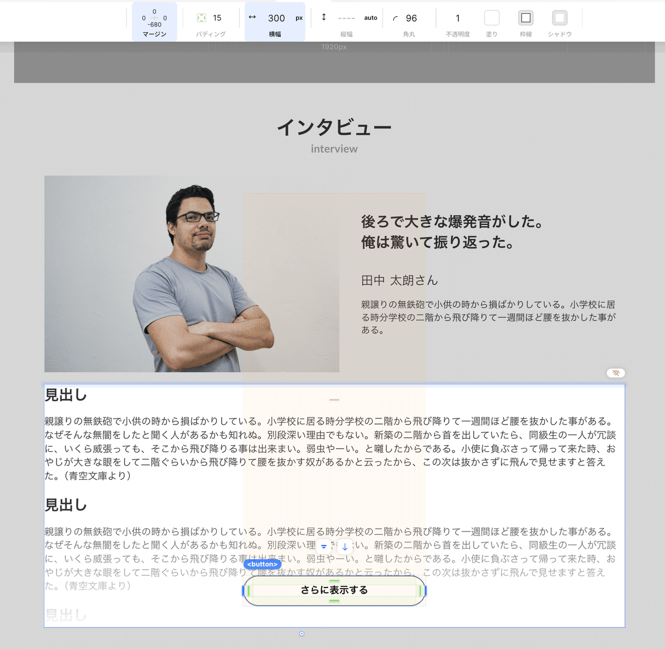Screen dimensions: 665x649
Task: Toggle the hidden-eye visibility badge on the section
Action: [616, 373]
